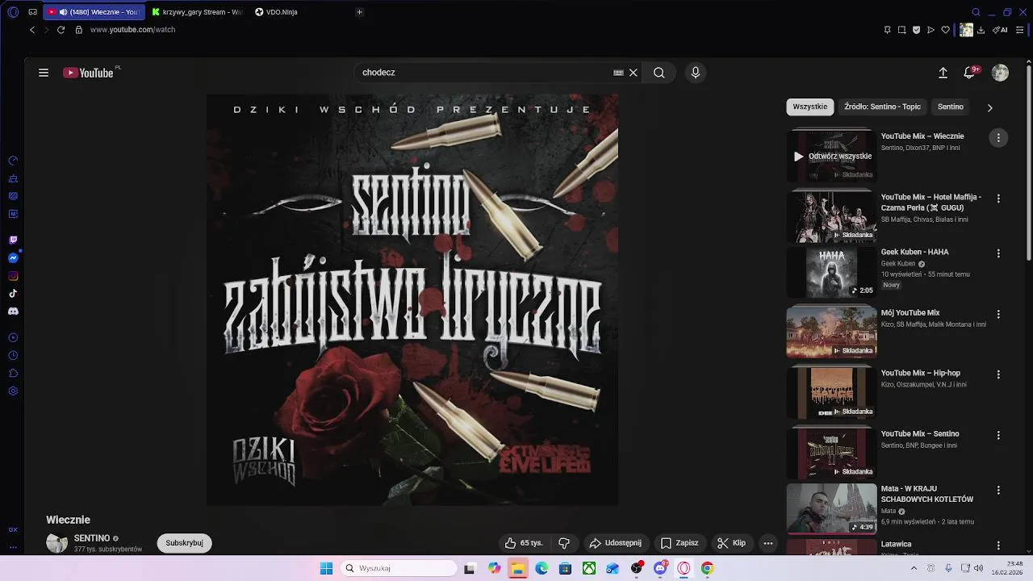This screenshot has width=1033, height=581.
Task: Like the video with thumbs up
Action: pos(524,543)
